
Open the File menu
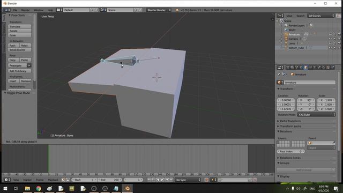15,10
